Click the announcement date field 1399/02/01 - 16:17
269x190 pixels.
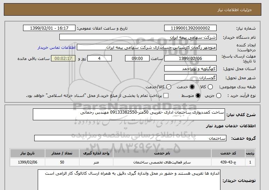[x=49, y=28]
